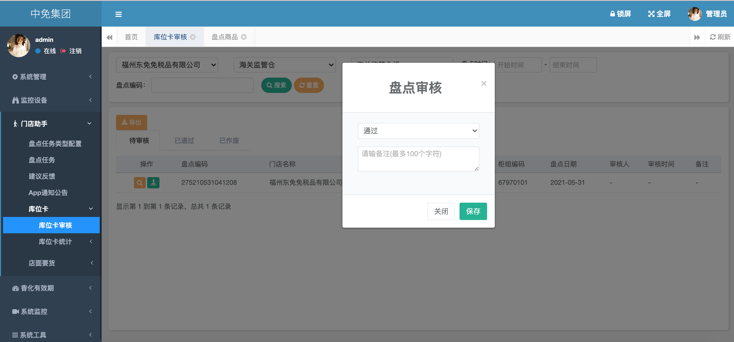734x342 pixels.
Task: Click the refresh 刷新 icon
Action: tap(713, 37)
